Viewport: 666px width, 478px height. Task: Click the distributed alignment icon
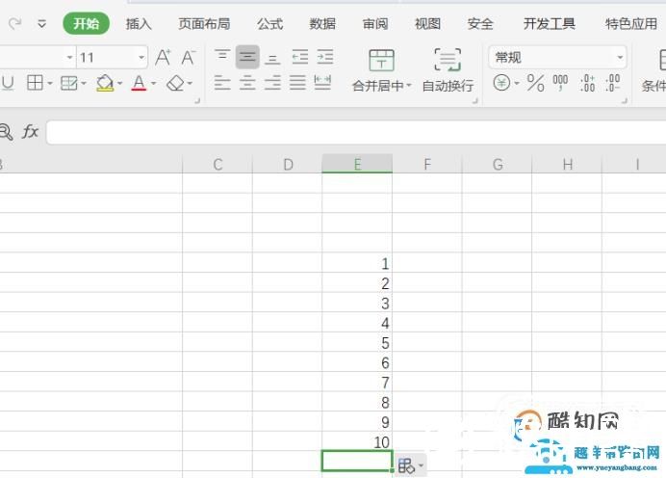(x=322, y=83)
